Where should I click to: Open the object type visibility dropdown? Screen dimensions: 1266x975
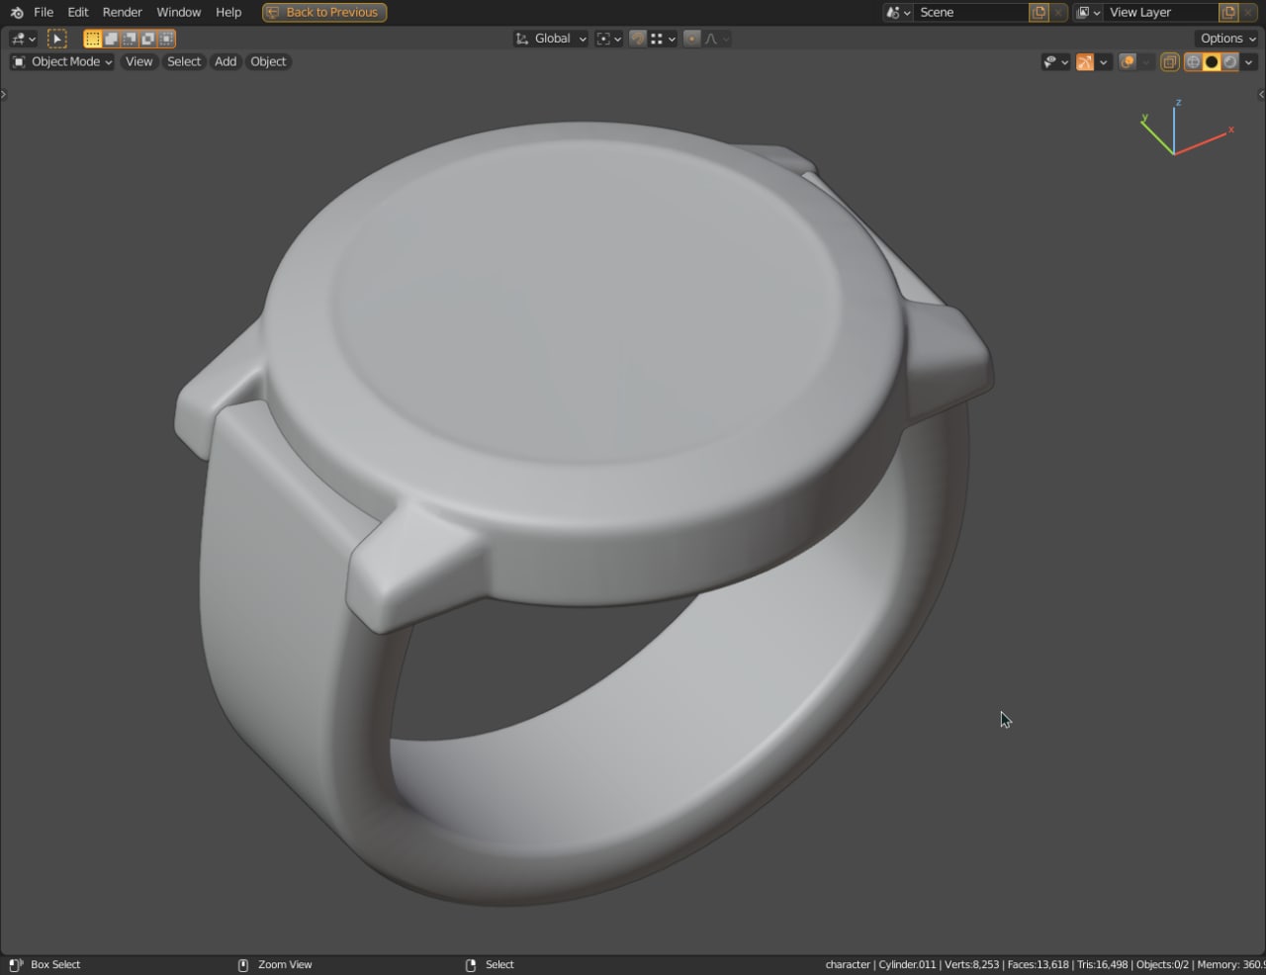click(x=1055, y=62)
